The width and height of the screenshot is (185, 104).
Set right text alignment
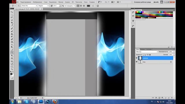click(x=84, y=6)
